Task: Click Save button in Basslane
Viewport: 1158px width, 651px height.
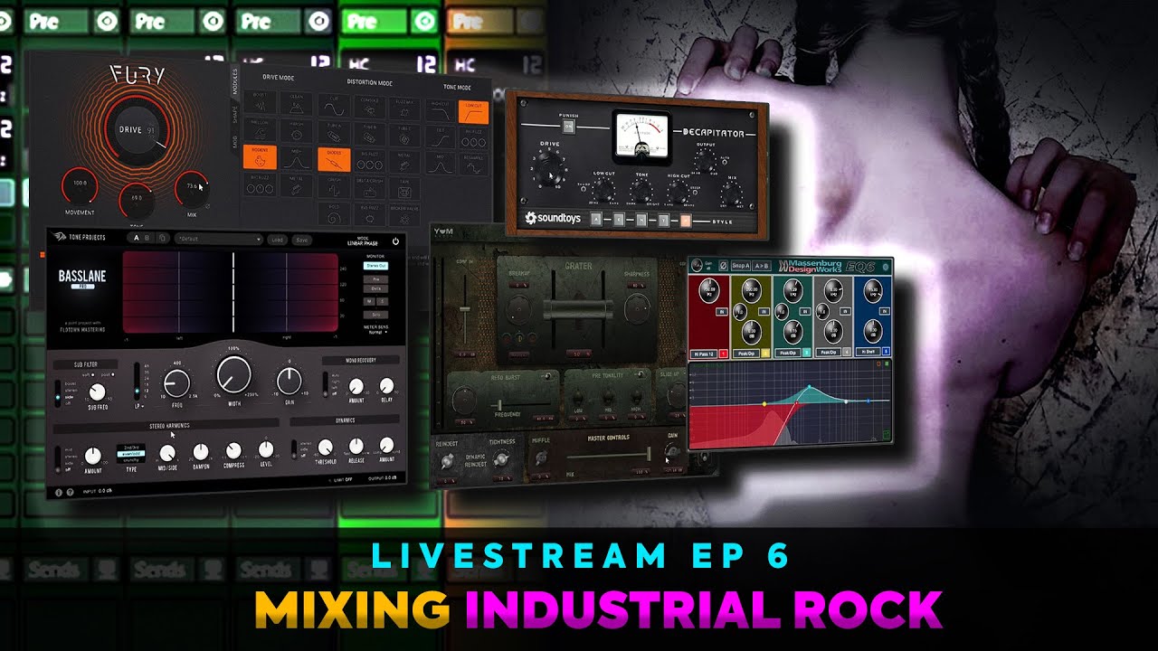Action: [x=301, y=240]
